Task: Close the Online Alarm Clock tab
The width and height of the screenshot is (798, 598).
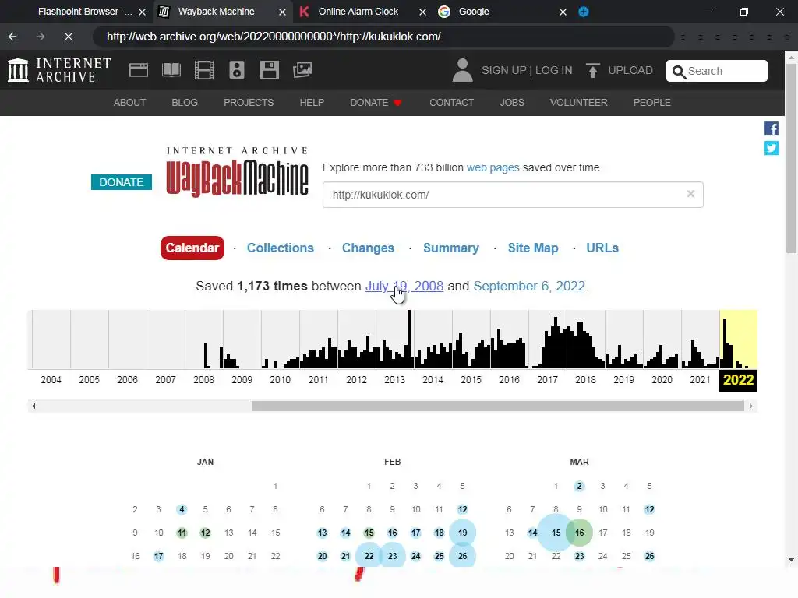Action: pyautogui.click(x=422, y=12)
